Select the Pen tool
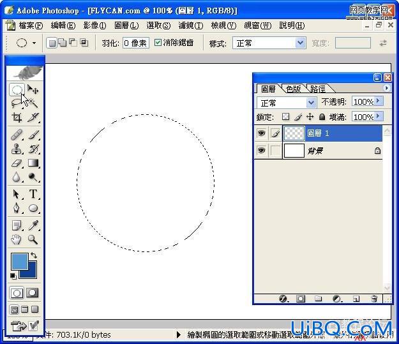The height and width of the screenshot is (344, 399). (x=17, y=208)
